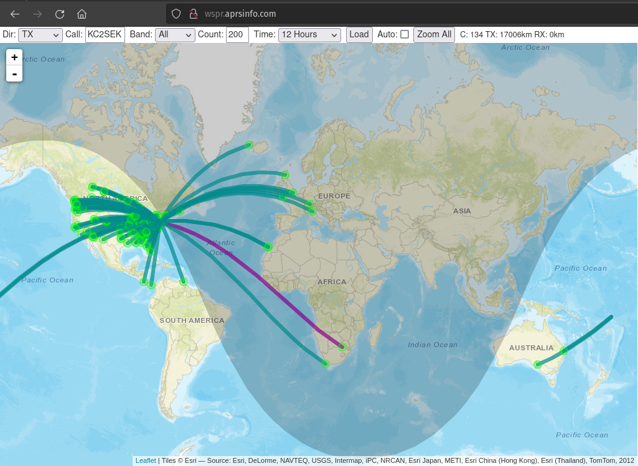Image resolution: width=638 pixels, height=466 pixels.
Task: Show tracking protection shield info
Action: (x=176, y=14)
